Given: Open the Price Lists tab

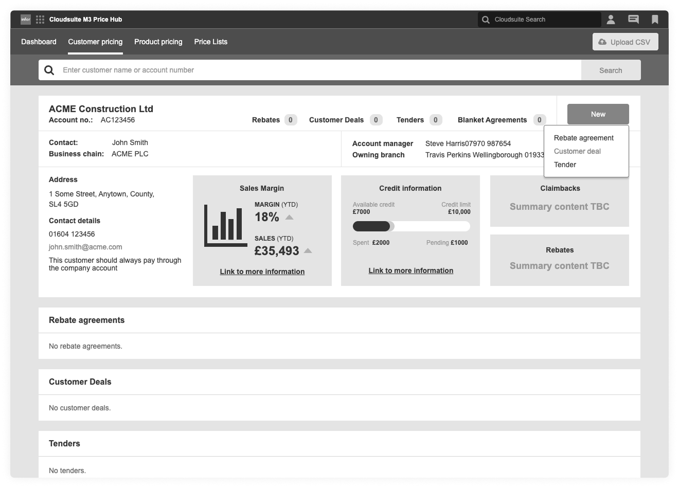Looking at the screenshot, I should pyautogui.click(x=211, y=42).
